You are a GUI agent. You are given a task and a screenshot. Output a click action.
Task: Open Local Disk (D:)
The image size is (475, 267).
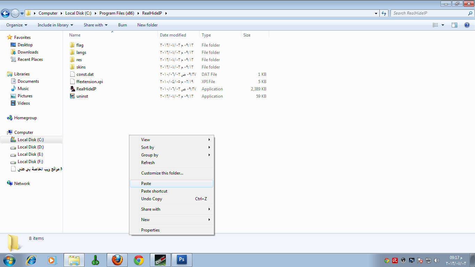(31, 147)
